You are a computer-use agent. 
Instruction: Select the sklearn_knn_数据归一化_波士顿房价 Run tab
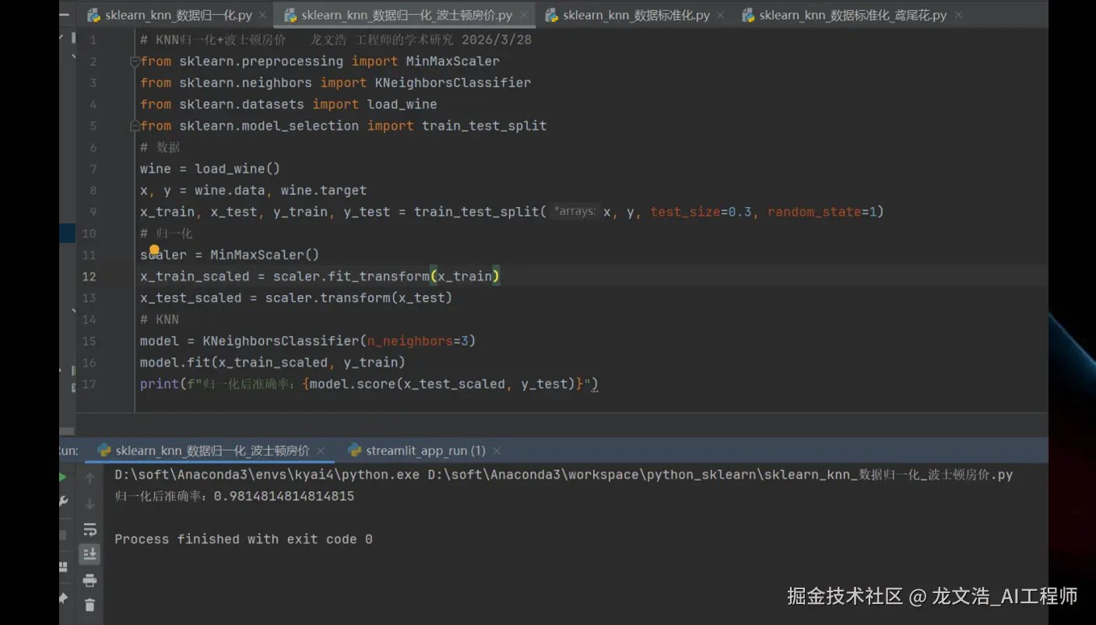212,451
